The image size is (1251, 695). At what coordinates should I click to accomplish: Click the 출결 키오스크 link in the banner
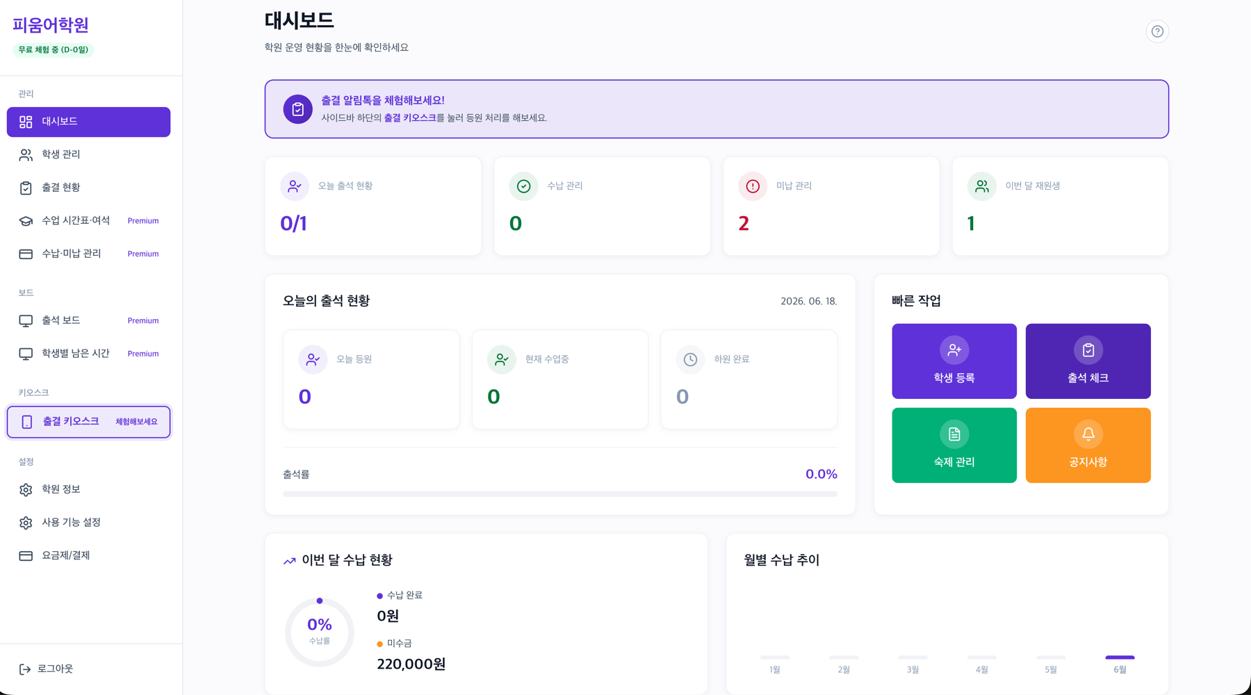(x=410, y=118)
